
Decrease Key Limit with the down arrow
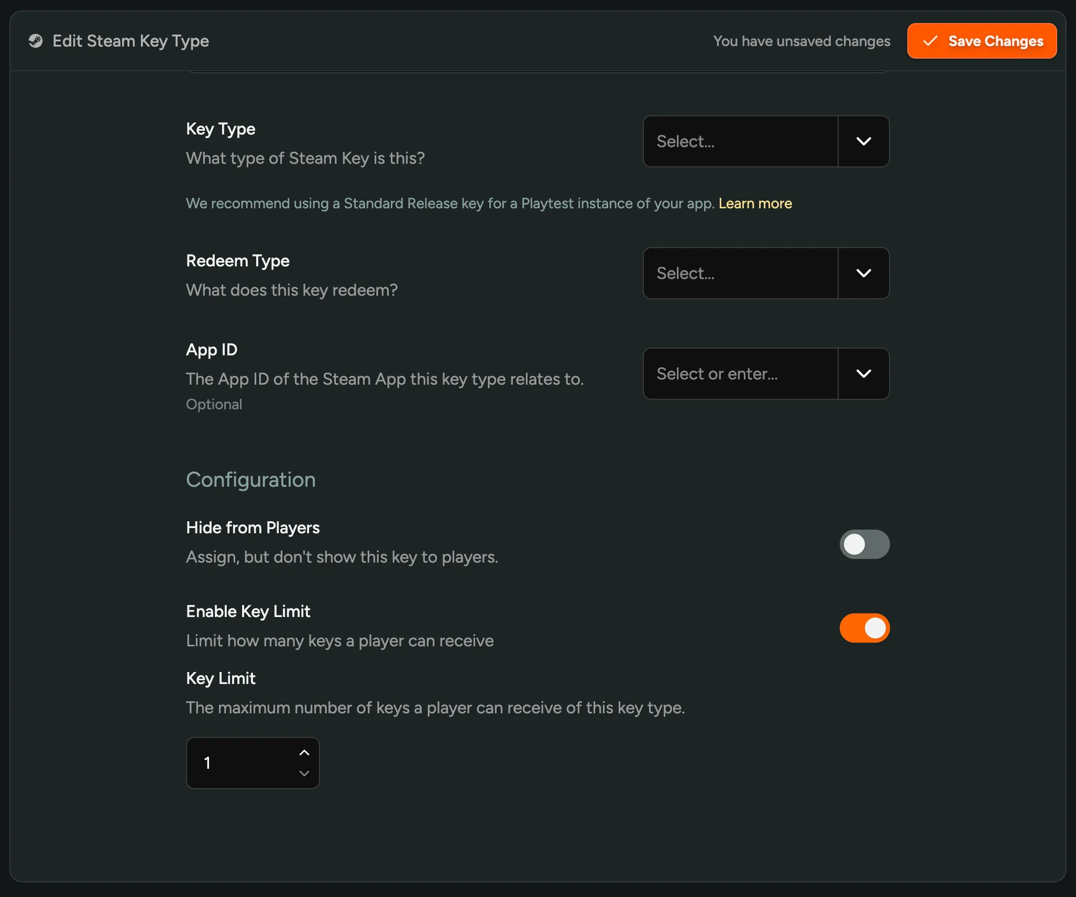point(304,773)
